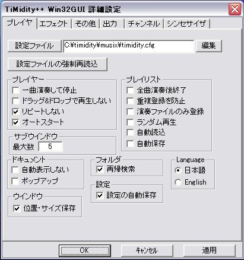244x260 pixels.
Task: Open the その他 tab
Action: click(x=85, y=24)
